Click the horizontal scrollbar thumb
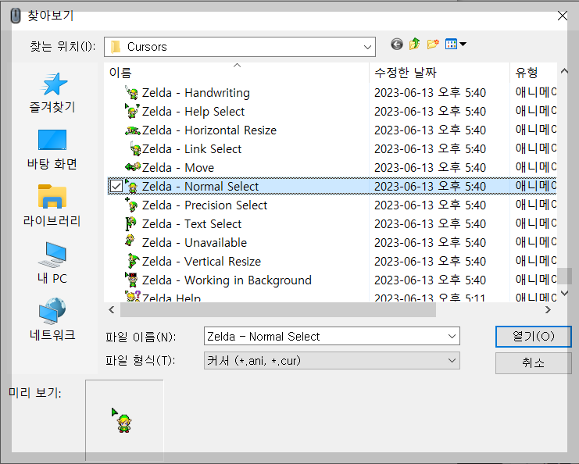 [x=278, y=309]
